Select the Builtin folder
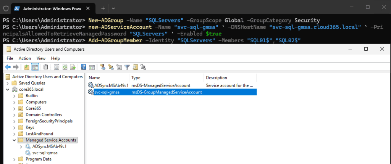The width and height of the screenshot is (391, 164). pyautogui.click(x=32, y=96)
